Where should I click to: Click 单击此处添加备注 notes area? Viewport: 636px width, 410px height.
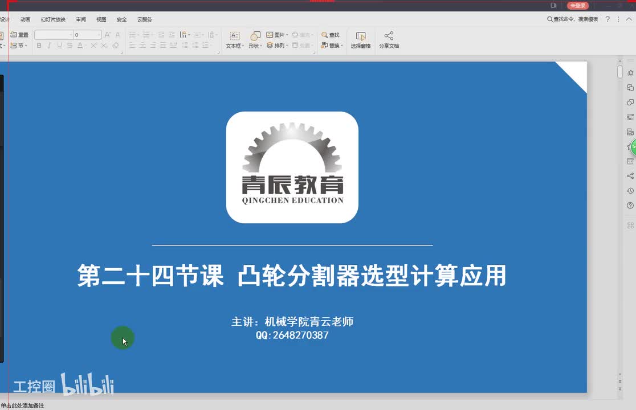click(23, 405)
